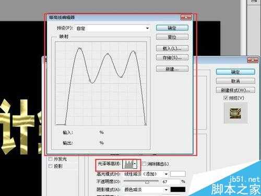Click 取消 in the Layer Style dialog
Viewport: 261px width, 196px height.
[x=235, y=81]
